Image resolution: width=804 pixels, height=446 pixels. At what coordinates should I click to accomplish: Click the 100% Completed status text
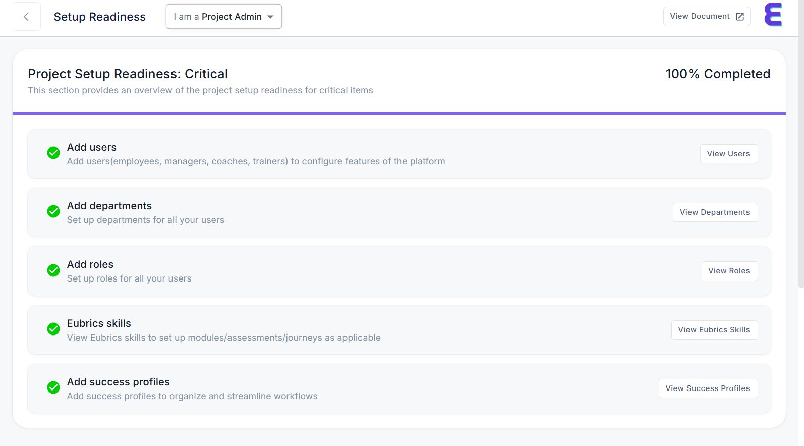[x=718, y=74]
